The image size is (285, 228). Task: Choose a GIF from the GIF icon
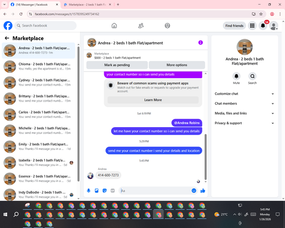click(113, 190)
